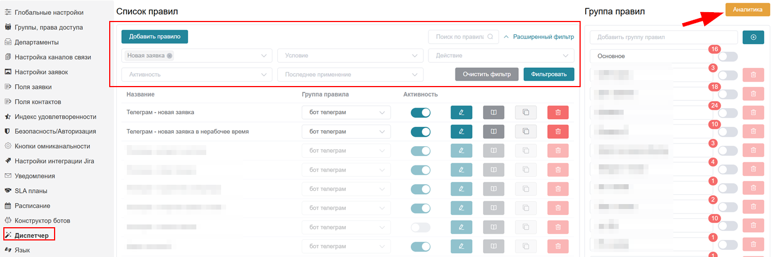Toggle activity of 'Телеграм - новая заявка' rule
The width and height of the screenshot is (772, 257).
click(x=420, y=113)
